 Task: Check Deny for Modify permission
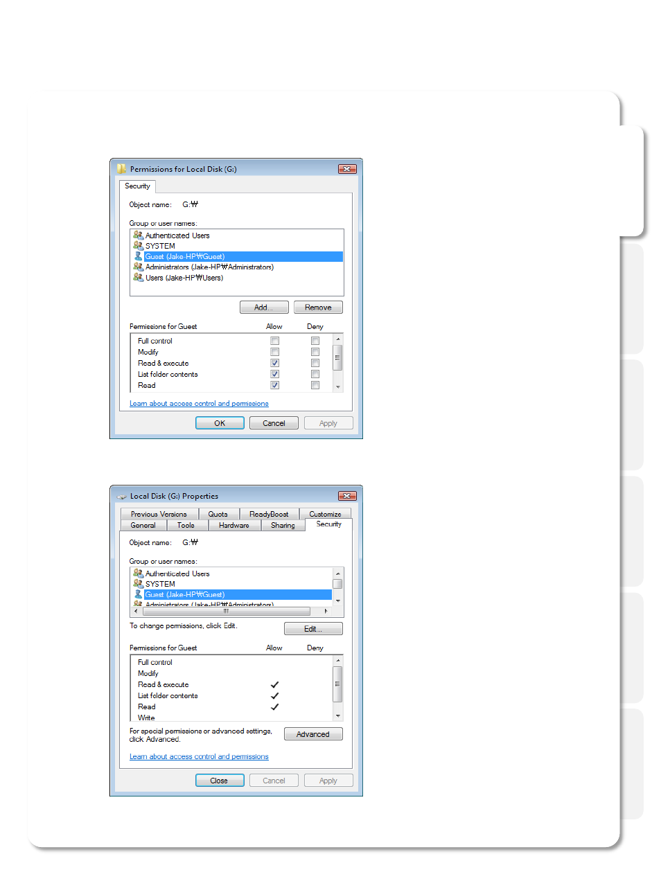315,352
